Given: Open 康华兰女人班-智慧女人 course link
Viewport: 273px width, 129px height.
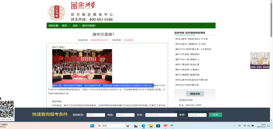Looking at the screenshot, I should [x=187, y=59].
